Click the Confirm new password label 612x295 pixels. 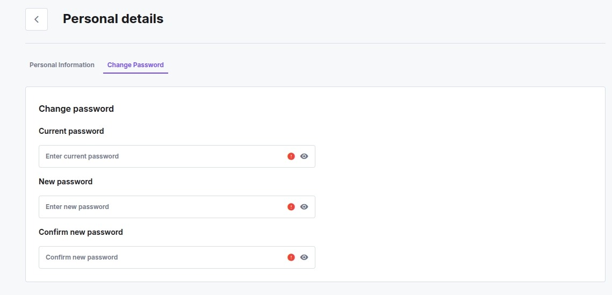tap(81, 232)
